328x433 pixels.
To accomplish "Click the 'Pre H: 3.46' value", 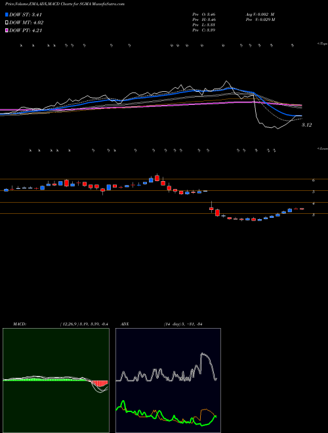I will 204,19.
